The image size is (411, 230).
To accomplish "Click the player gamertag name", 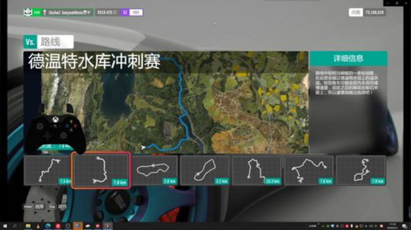I will [69, 13].
